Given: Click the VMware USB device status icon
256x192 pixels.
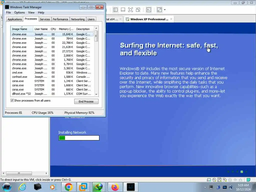Looking at the screenshot, I should [240, 180].
